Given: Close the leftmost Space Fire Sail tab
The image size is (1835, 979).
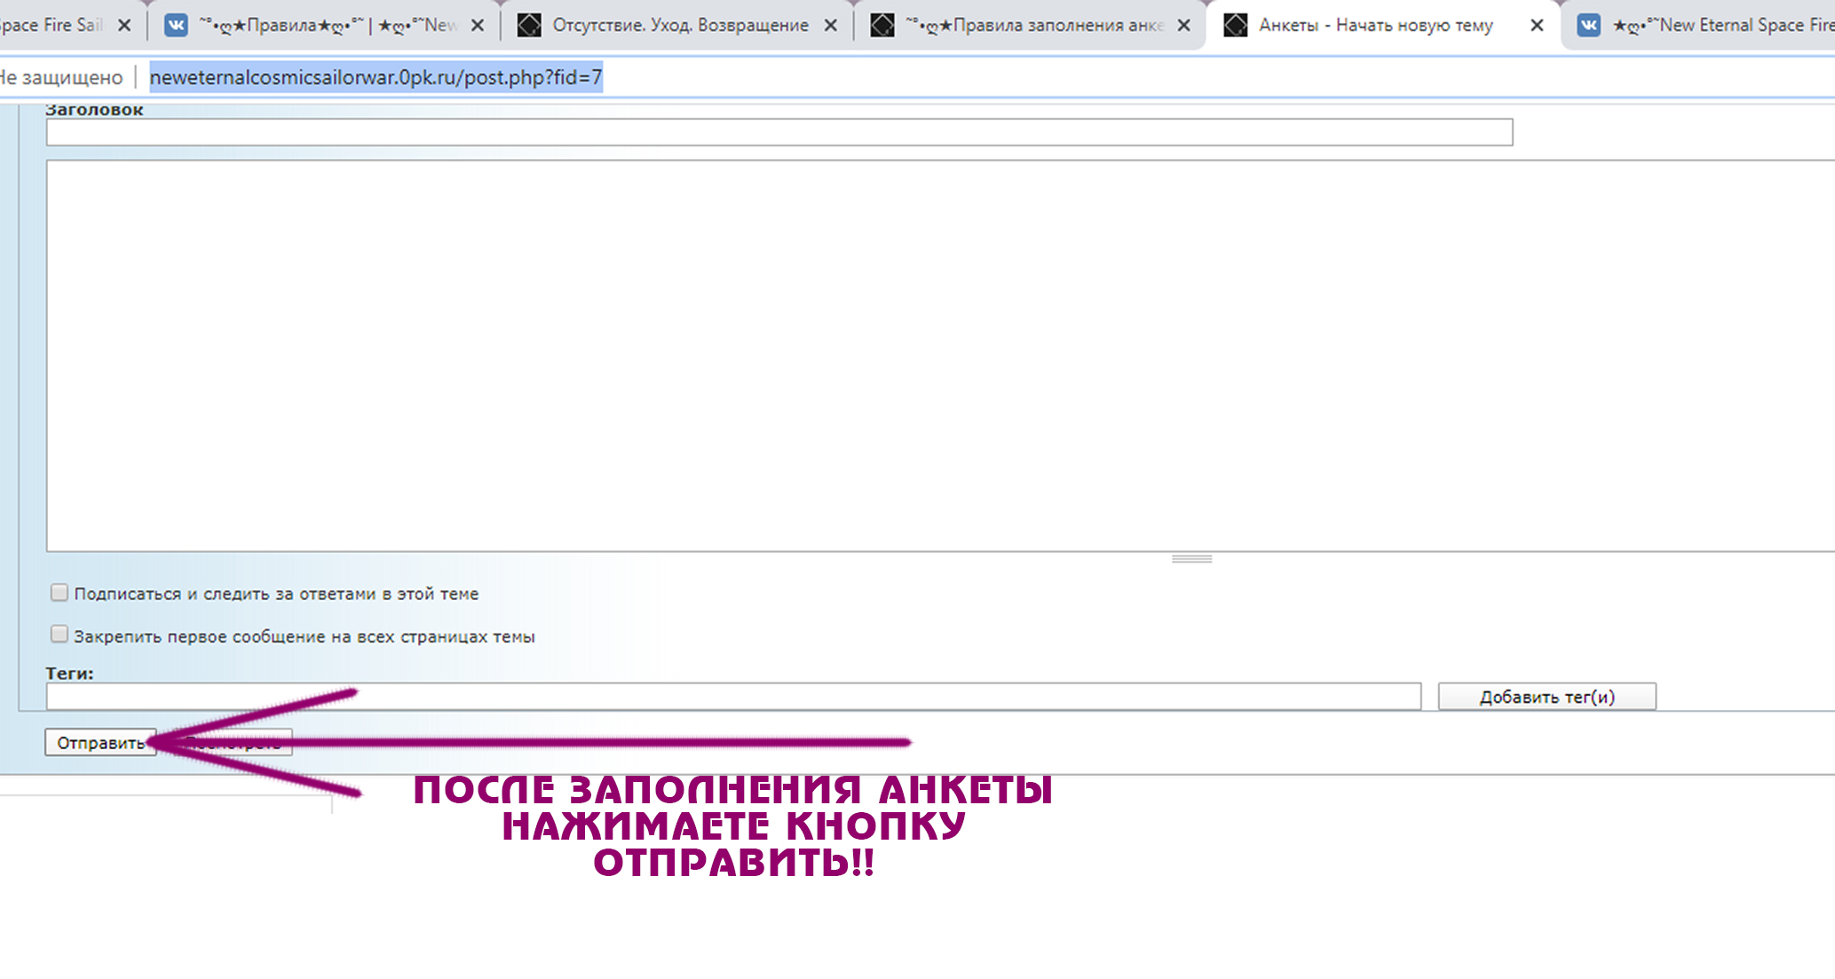Looking at the screenshot, I should (x=124, y=26).
